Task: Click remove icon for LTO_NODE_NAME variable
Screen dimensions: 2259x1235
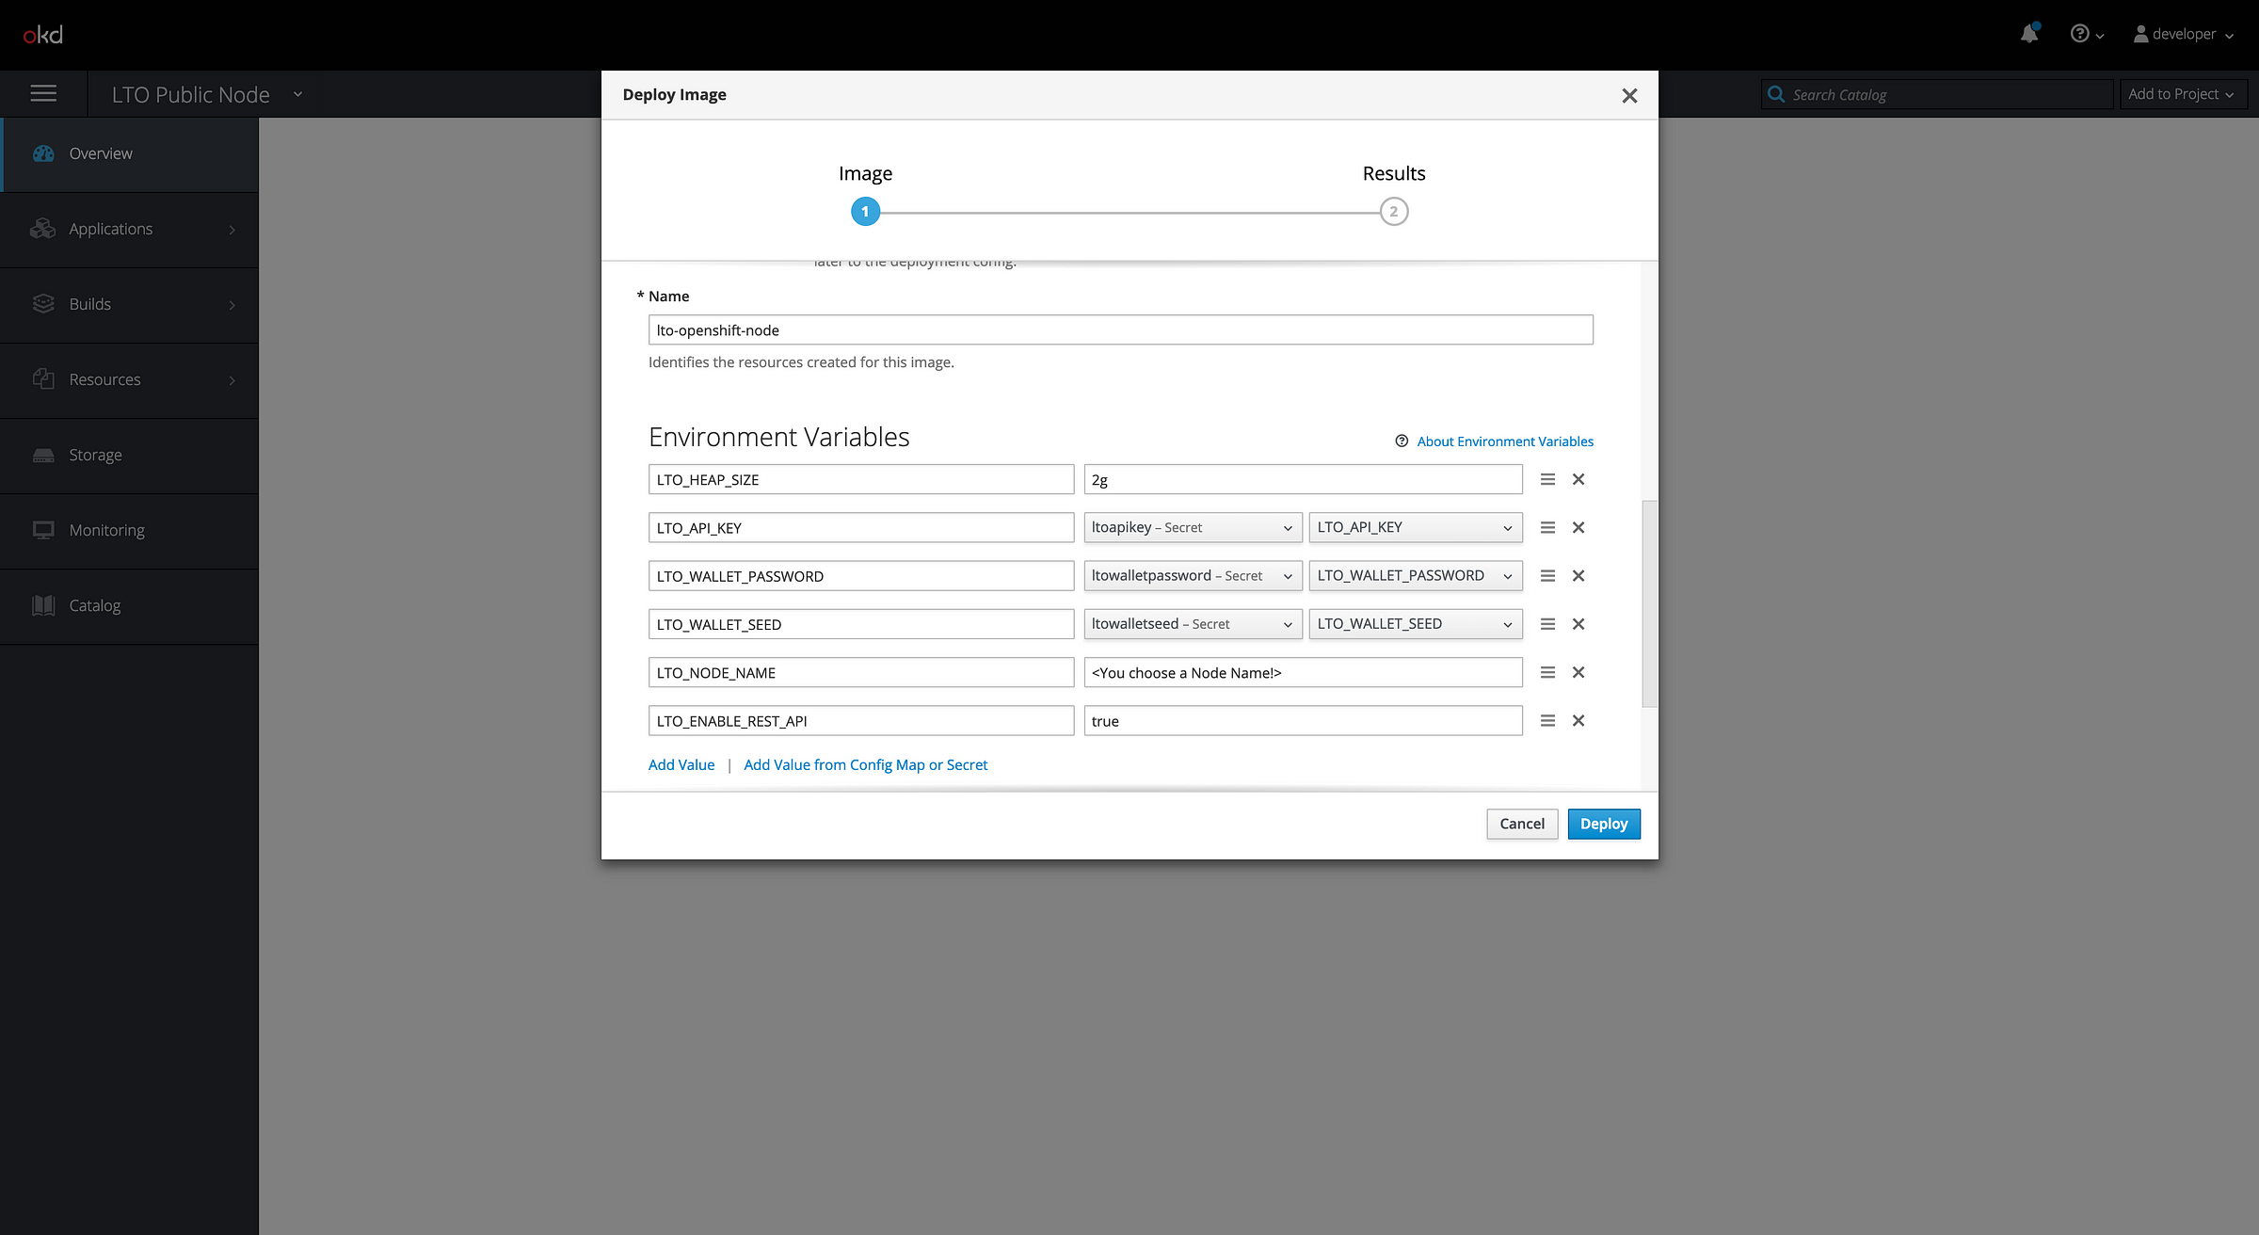Action: click(1578, 671)
